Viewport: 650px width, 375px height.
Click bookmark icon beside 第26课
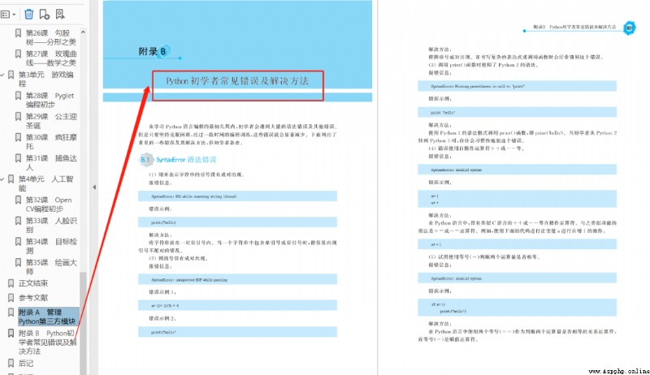tap(18, 32)
